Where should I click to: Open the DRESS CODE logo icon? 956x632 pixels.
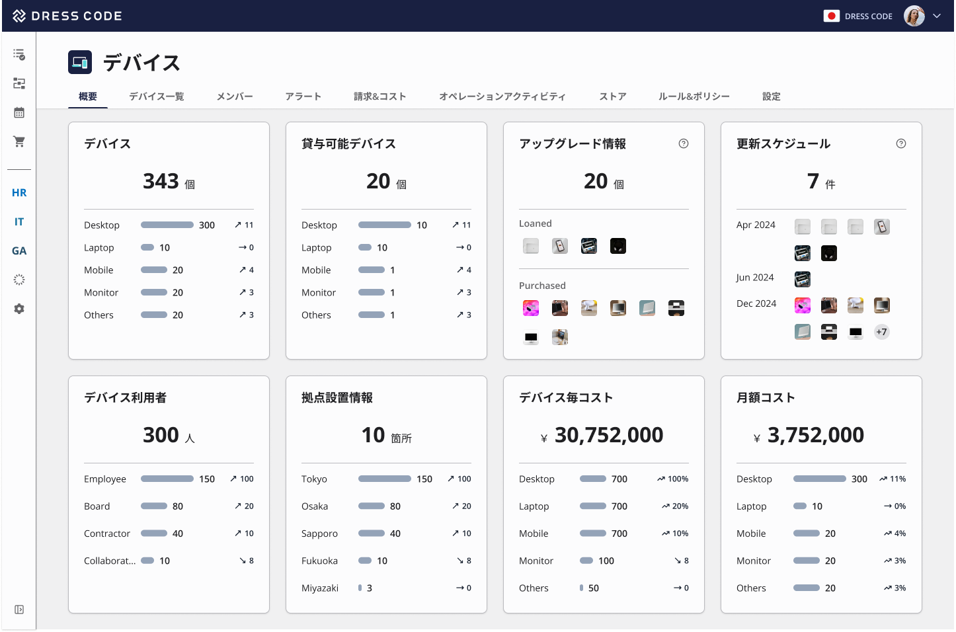18,16
